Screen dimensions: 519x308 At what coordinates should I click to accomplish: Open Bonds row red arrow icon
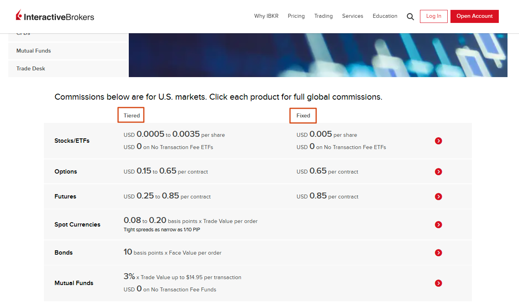coord(438,253)
